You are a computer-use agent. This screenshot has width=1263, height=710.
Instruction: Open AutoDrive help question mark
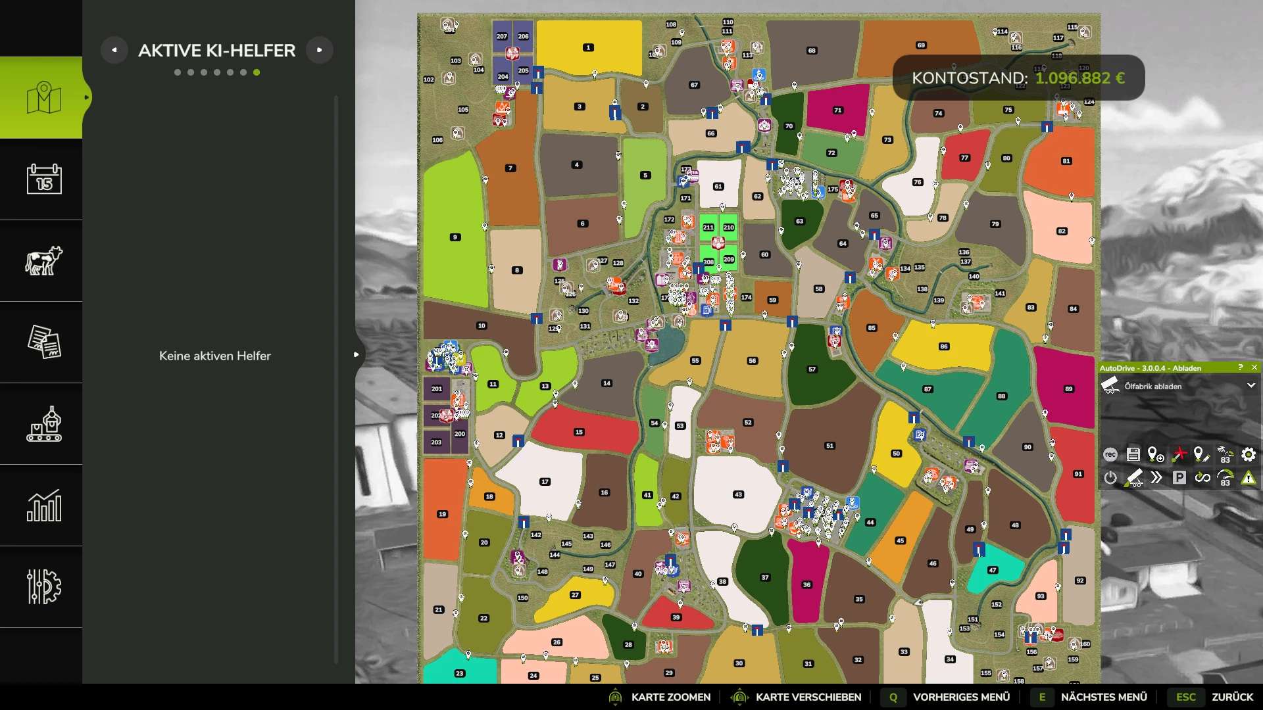pos(1240,367)
